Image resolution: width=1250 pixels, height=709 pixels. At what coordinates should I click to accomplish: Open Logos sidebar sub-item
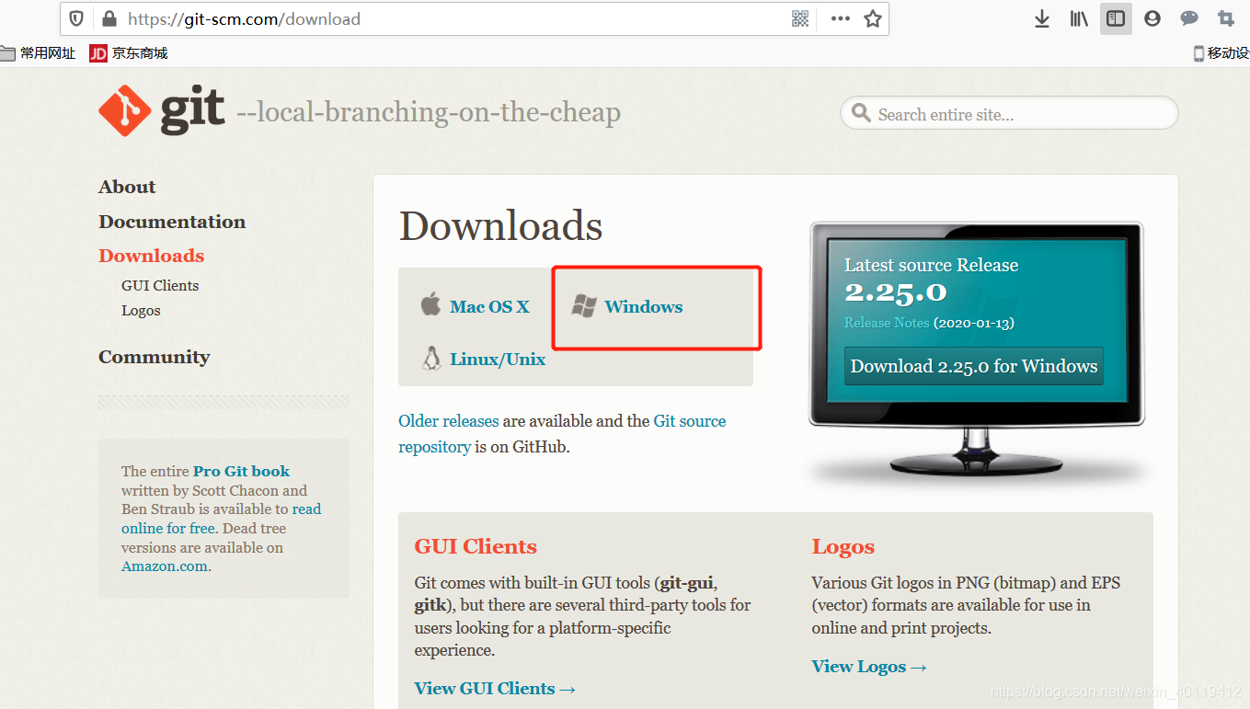(x=141, y=311)
